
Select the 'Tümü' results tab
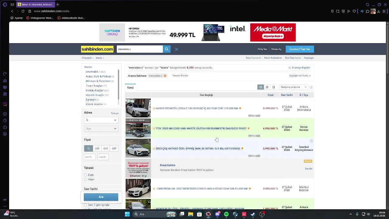coord(130,88)
